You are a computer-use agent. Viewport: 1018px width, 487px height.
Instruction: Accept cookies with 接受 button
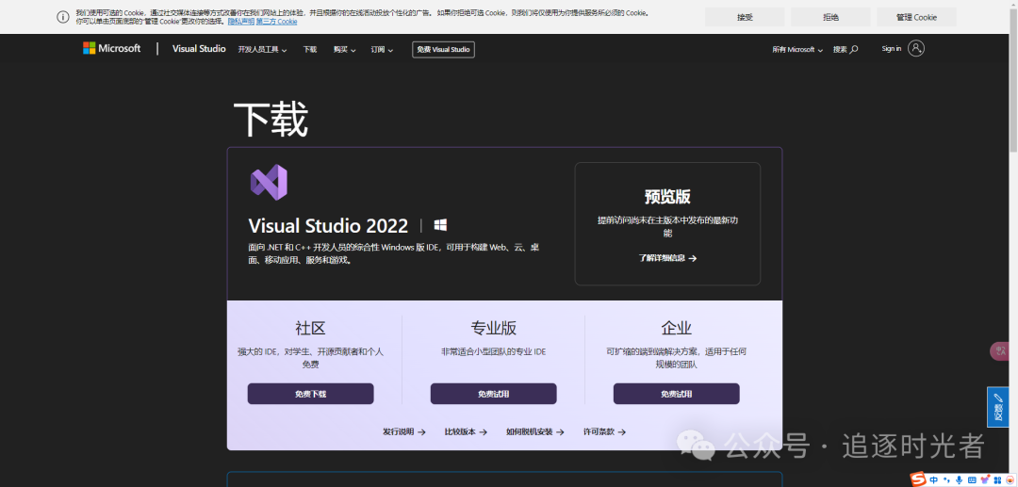[745, 17]
